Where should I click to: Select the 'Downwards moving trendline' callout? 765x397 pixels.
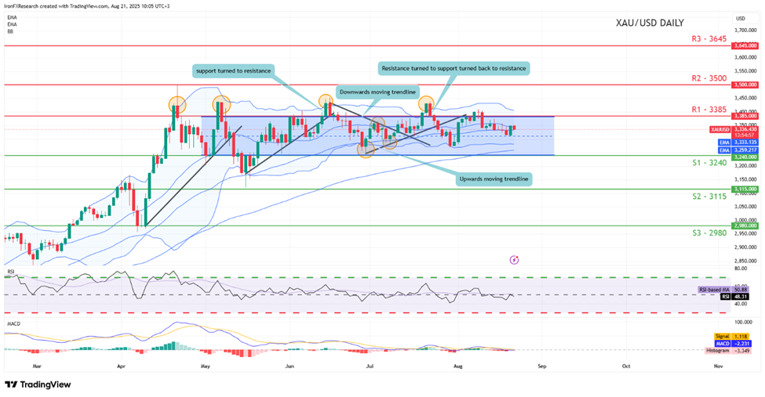(376, 92)
